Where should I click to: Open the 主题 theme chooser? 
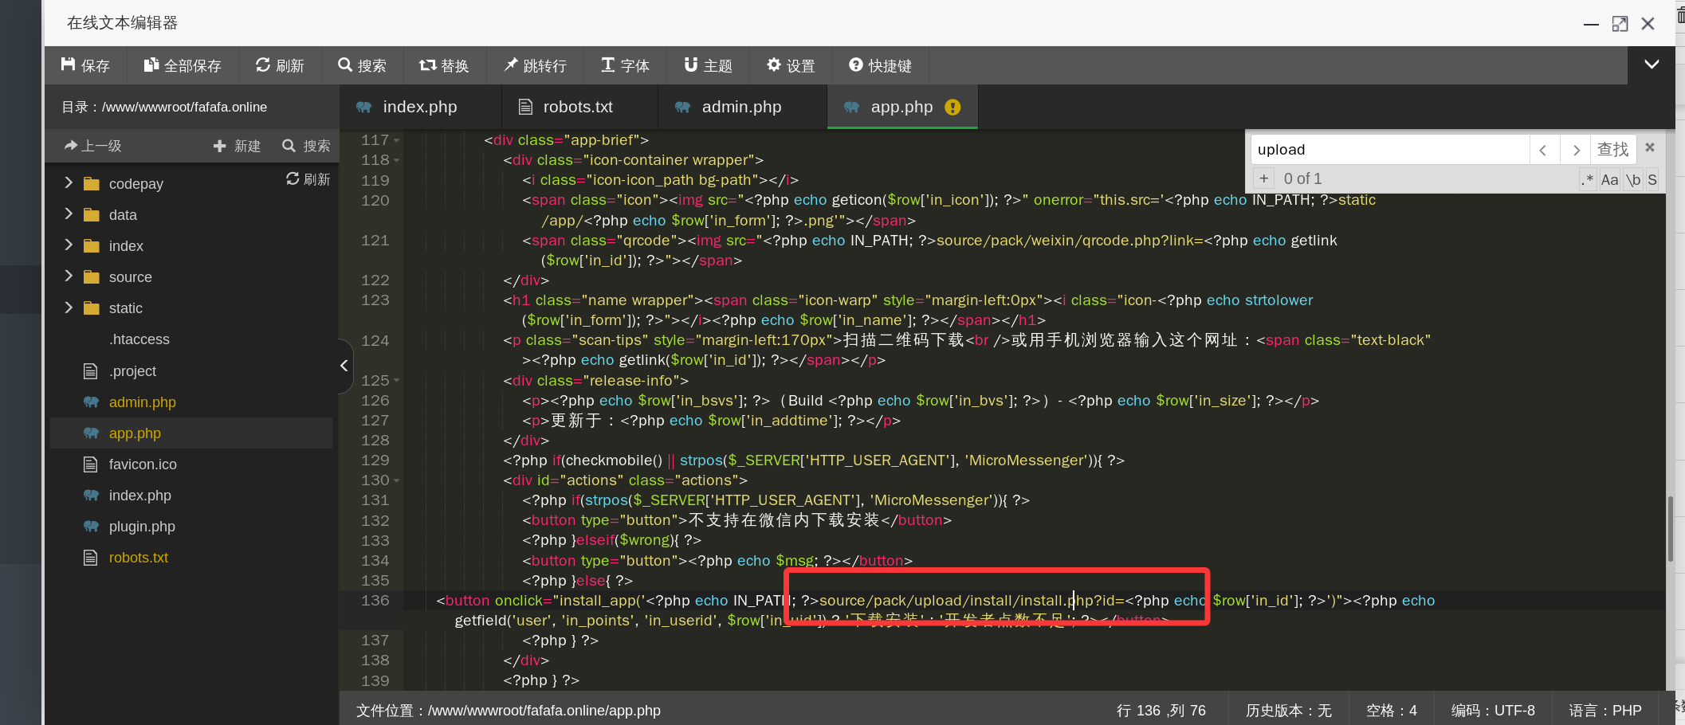708,65
